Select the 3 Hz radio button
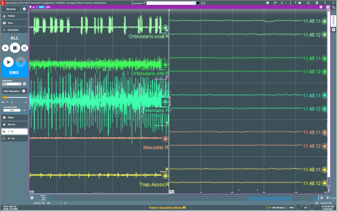This screenshot has height=212, width=338. [x=4, y=131]
